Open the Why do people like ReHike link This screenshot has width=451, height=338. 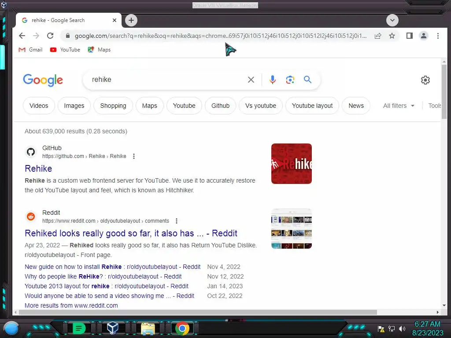tap(103, 276)
